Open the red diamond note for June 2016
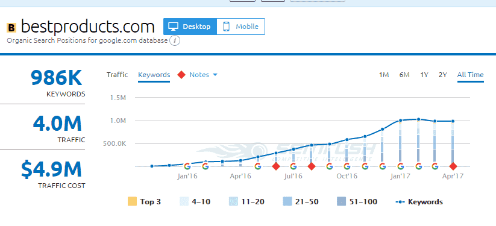This screenshot has width=496, height=226. 276,166
